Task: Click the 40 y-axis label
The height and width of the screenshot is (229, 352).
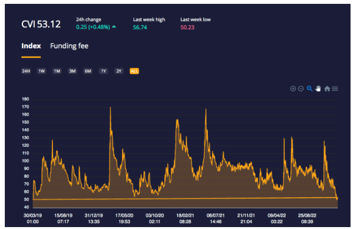Action: (x=26, y=207)
